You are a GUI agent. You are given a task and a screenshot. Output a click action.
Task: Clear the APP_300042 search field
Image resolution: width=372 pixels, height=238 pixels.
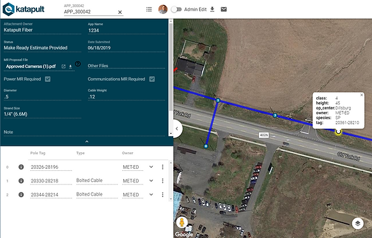tap(120, 12)
